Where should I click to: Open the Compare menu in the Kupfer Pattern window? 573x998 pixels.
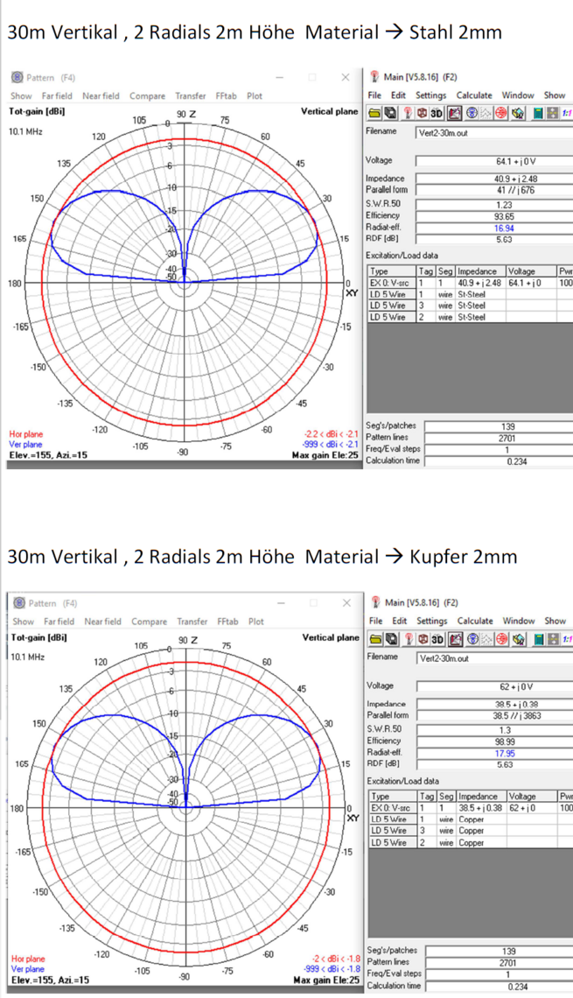click(x=149, y=622)
